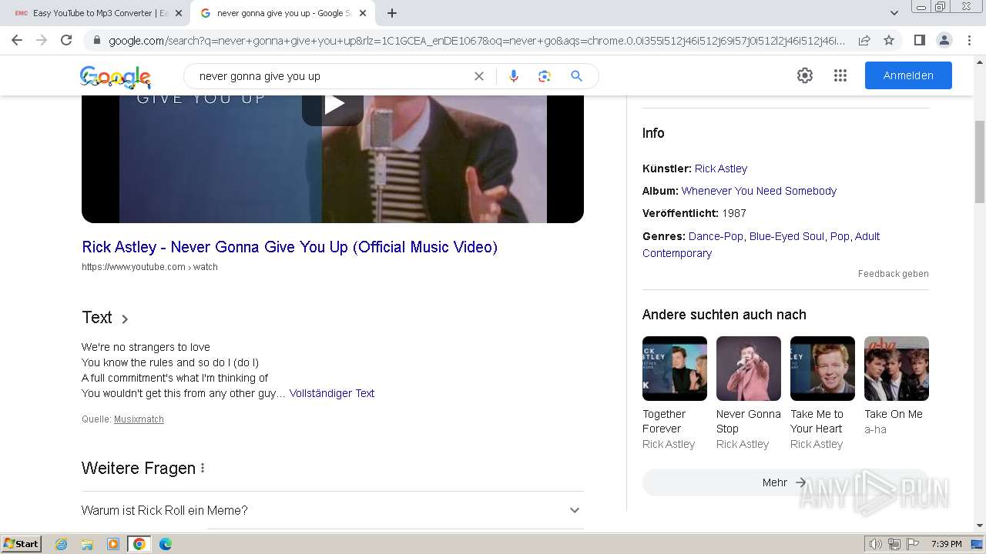
Task: Click the Mehr button with arrow
Action: [x=785, y=482]
